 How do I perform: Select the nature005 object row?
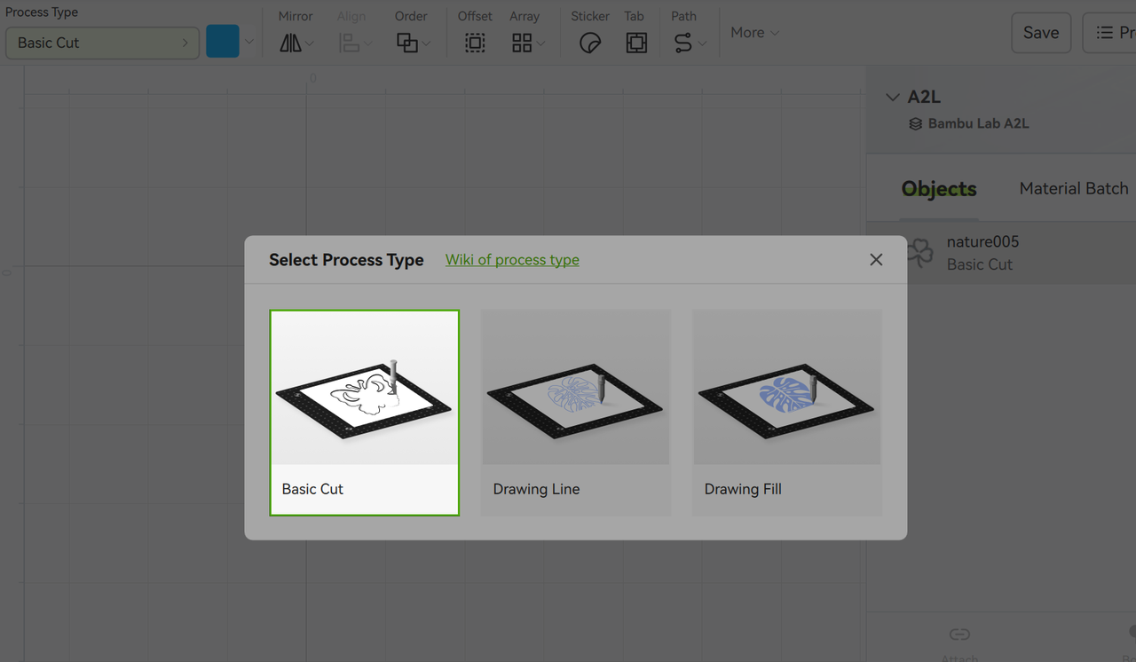[1001, 253]
